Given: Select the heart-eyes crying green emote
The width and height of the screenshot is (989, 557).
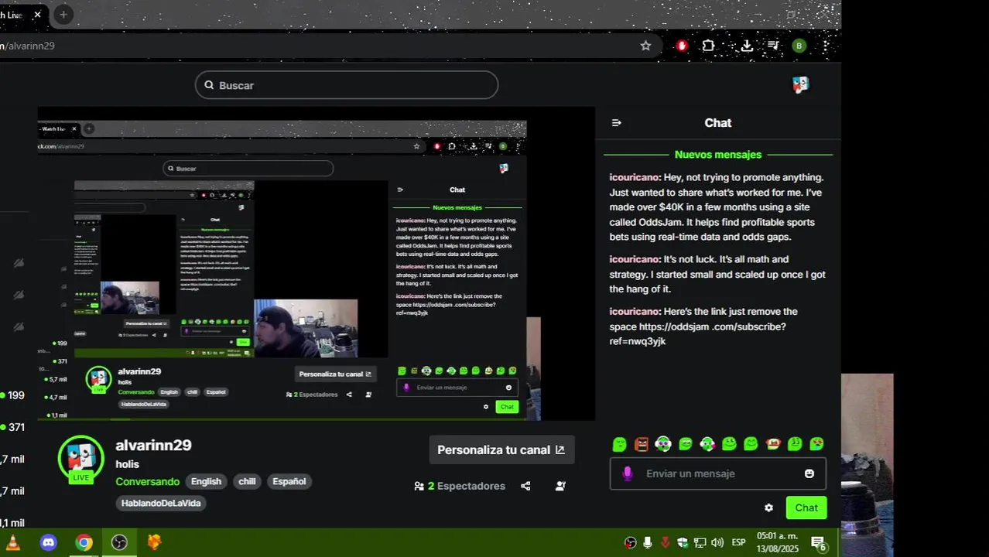Looking at the screenshot, I should pyautogui.click(x=816, y=444).
